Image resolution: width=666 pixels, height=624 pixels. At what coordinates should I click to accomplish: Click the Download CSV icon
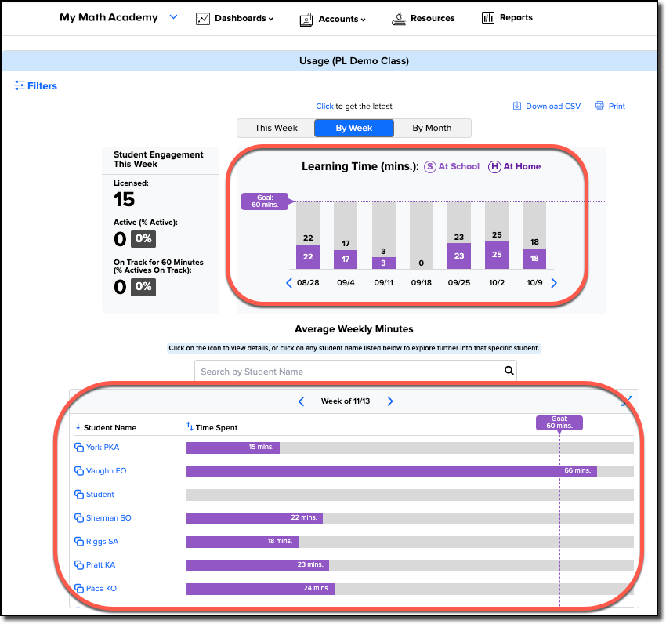click(x=517, y=106)
